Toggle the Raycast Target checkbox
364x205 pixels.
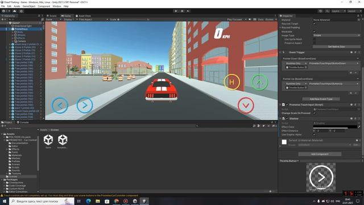click(x=315, y=24)
